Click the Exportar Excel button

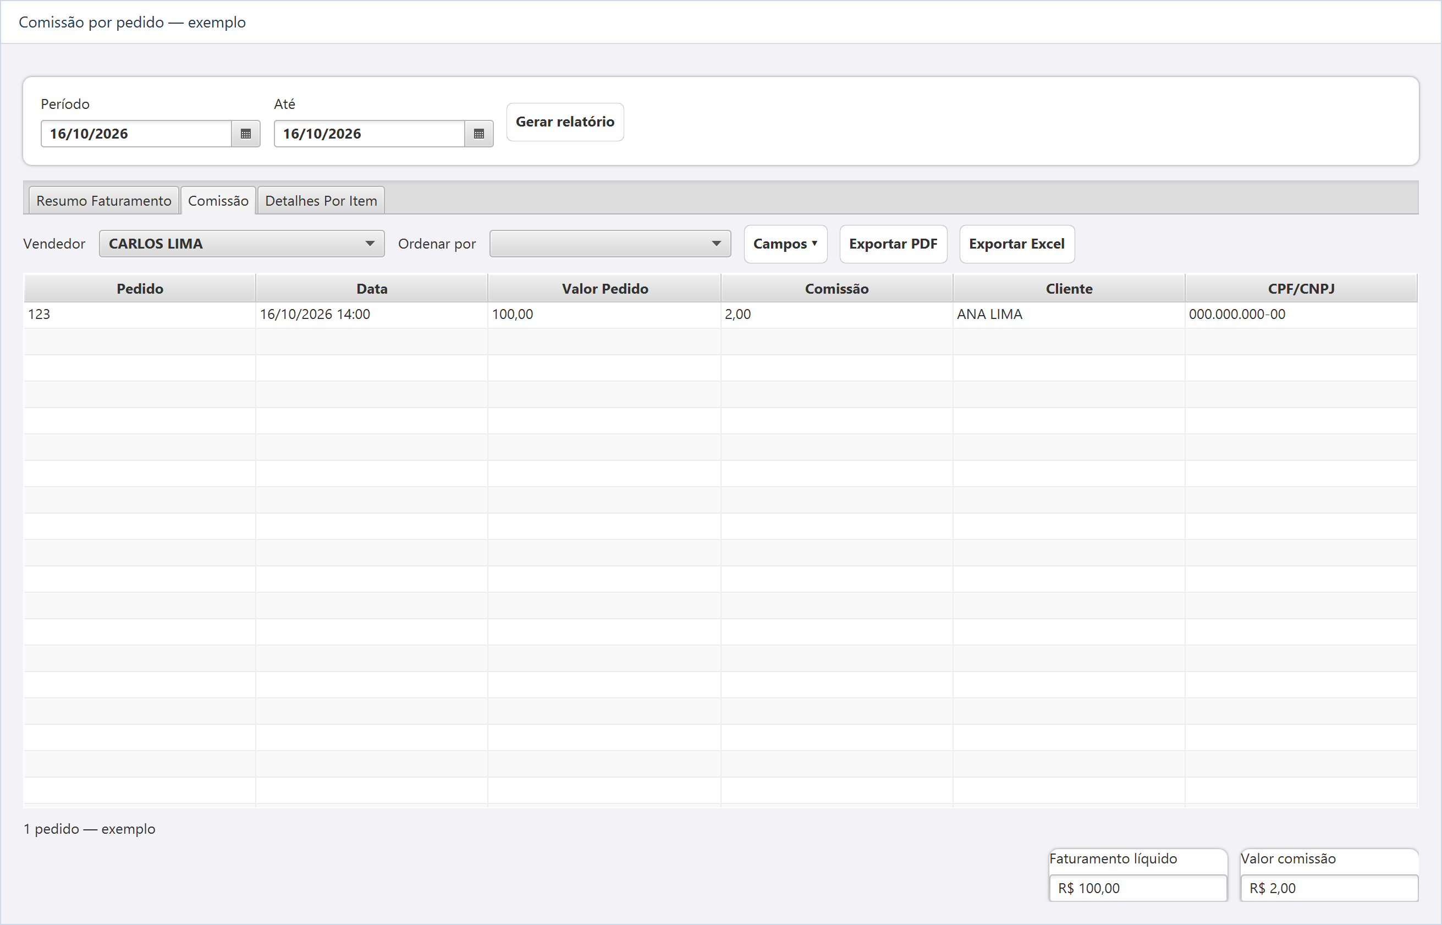[1017, 244]
